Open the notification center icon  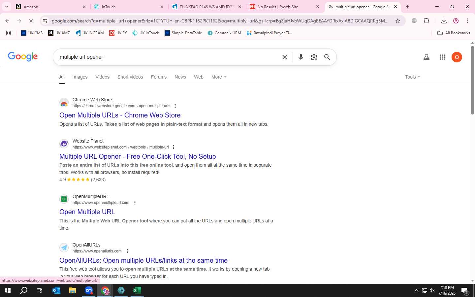[x=465, y=291]
